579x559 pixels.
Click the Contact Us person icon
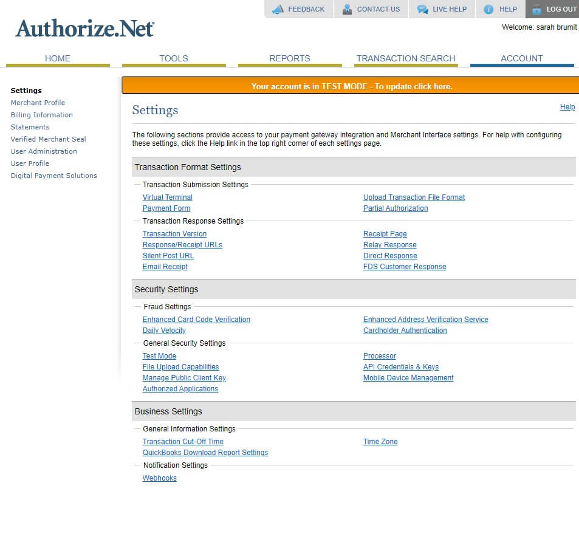coord(347,9)
